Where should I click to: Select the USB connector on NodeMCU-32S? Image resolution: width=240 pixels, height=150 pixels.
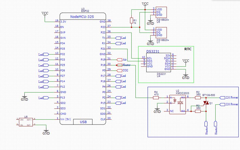83,122
